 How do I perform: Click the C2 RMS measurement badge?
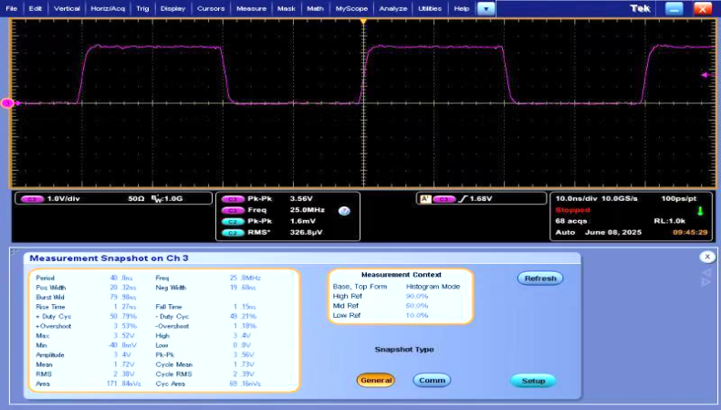[x=233, y=232]
